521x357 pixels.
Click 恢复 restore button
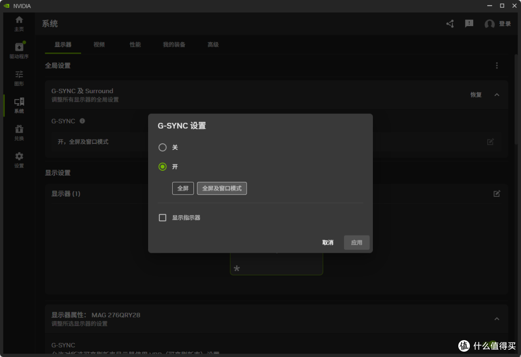476,95
